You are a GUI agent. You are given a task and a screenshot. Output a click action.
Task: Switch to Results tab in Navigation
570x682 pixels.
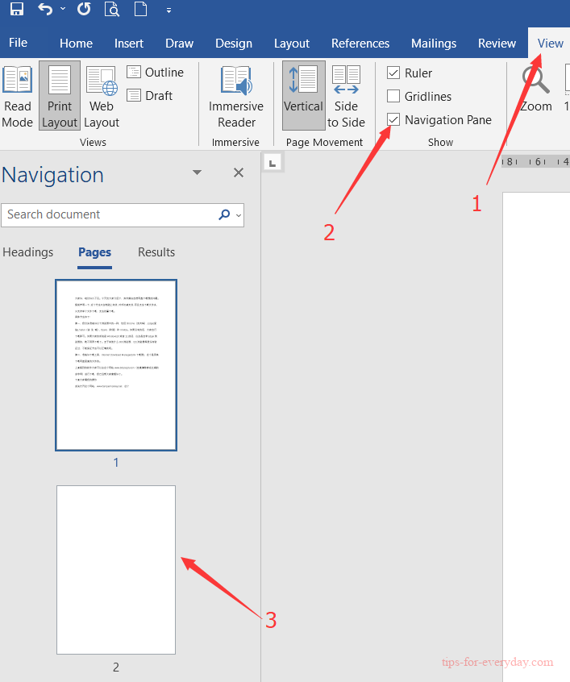click(156, 252)
